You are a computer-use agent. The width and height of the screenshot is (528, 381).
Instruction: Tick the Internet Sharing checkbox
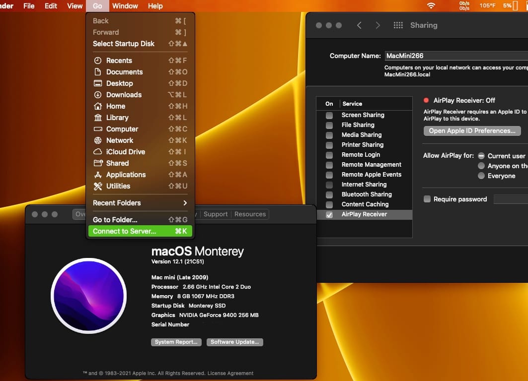tap(329, 185)
